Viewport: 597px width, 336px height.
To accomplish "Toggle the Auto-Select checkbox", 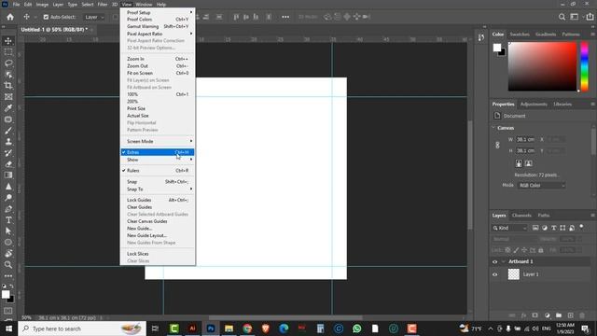I will [46, 17].
